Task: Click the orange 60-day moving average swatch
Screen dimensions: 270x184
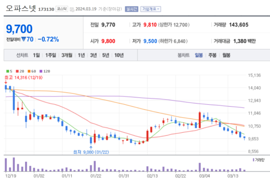Action: [x=29, y=71]
